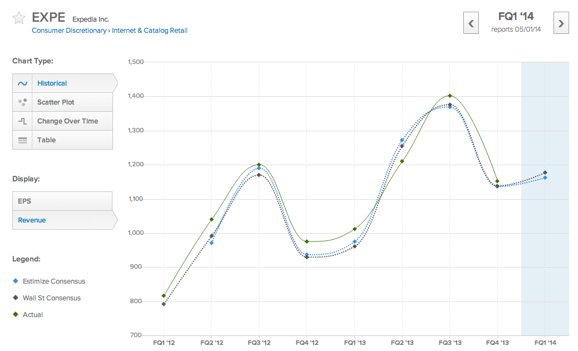This screenshot has height=351, width=578.
Task: Click the 1,300 y-axis label
Action: (x=136, y=130)
